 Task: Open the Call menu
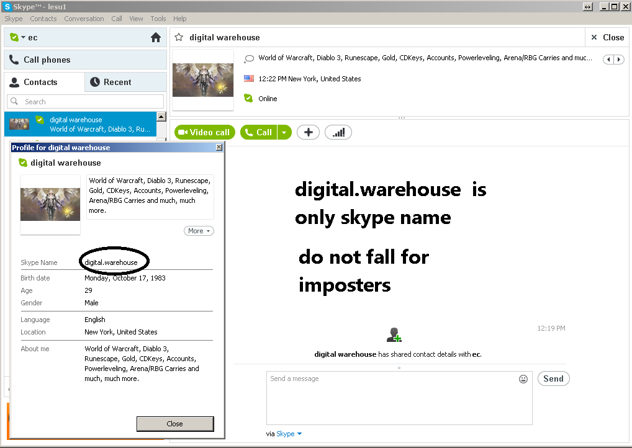pos(117,19)
